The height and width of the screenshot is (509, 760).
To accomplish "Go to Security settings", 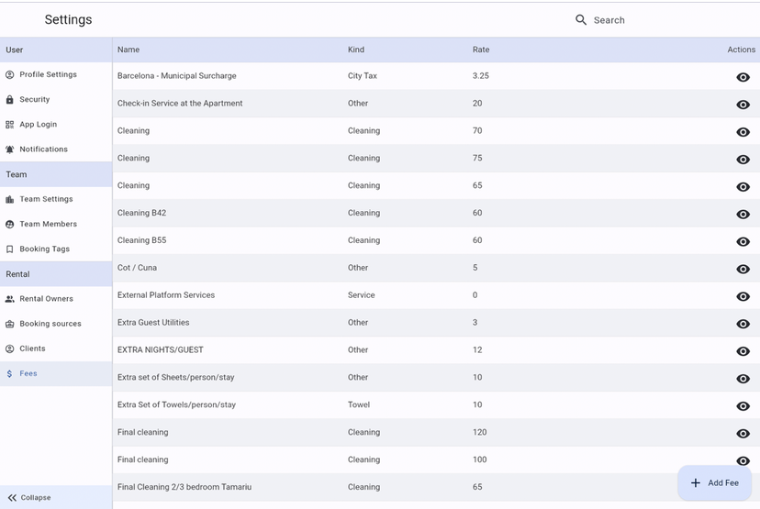I will 56,99.
